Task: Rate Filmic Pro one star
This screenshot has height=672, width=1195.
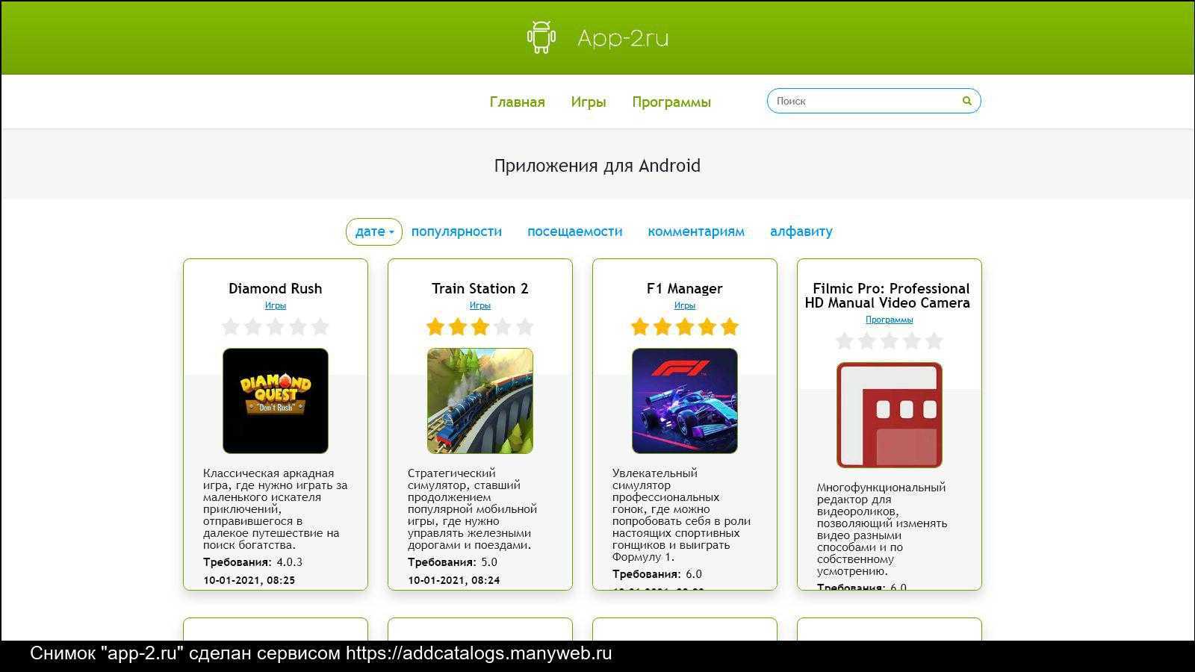Action: [x=845, y=340]
